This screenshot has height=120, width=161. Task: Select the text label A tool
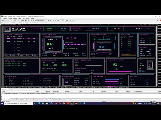[x=19, y=23]
